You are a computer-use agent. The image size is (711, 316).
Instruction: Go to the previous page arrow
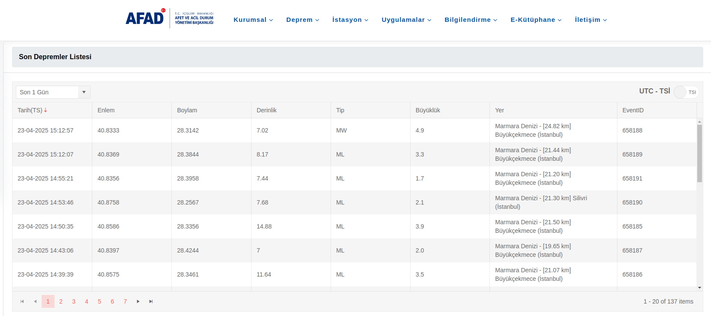(x=35, y=301)
